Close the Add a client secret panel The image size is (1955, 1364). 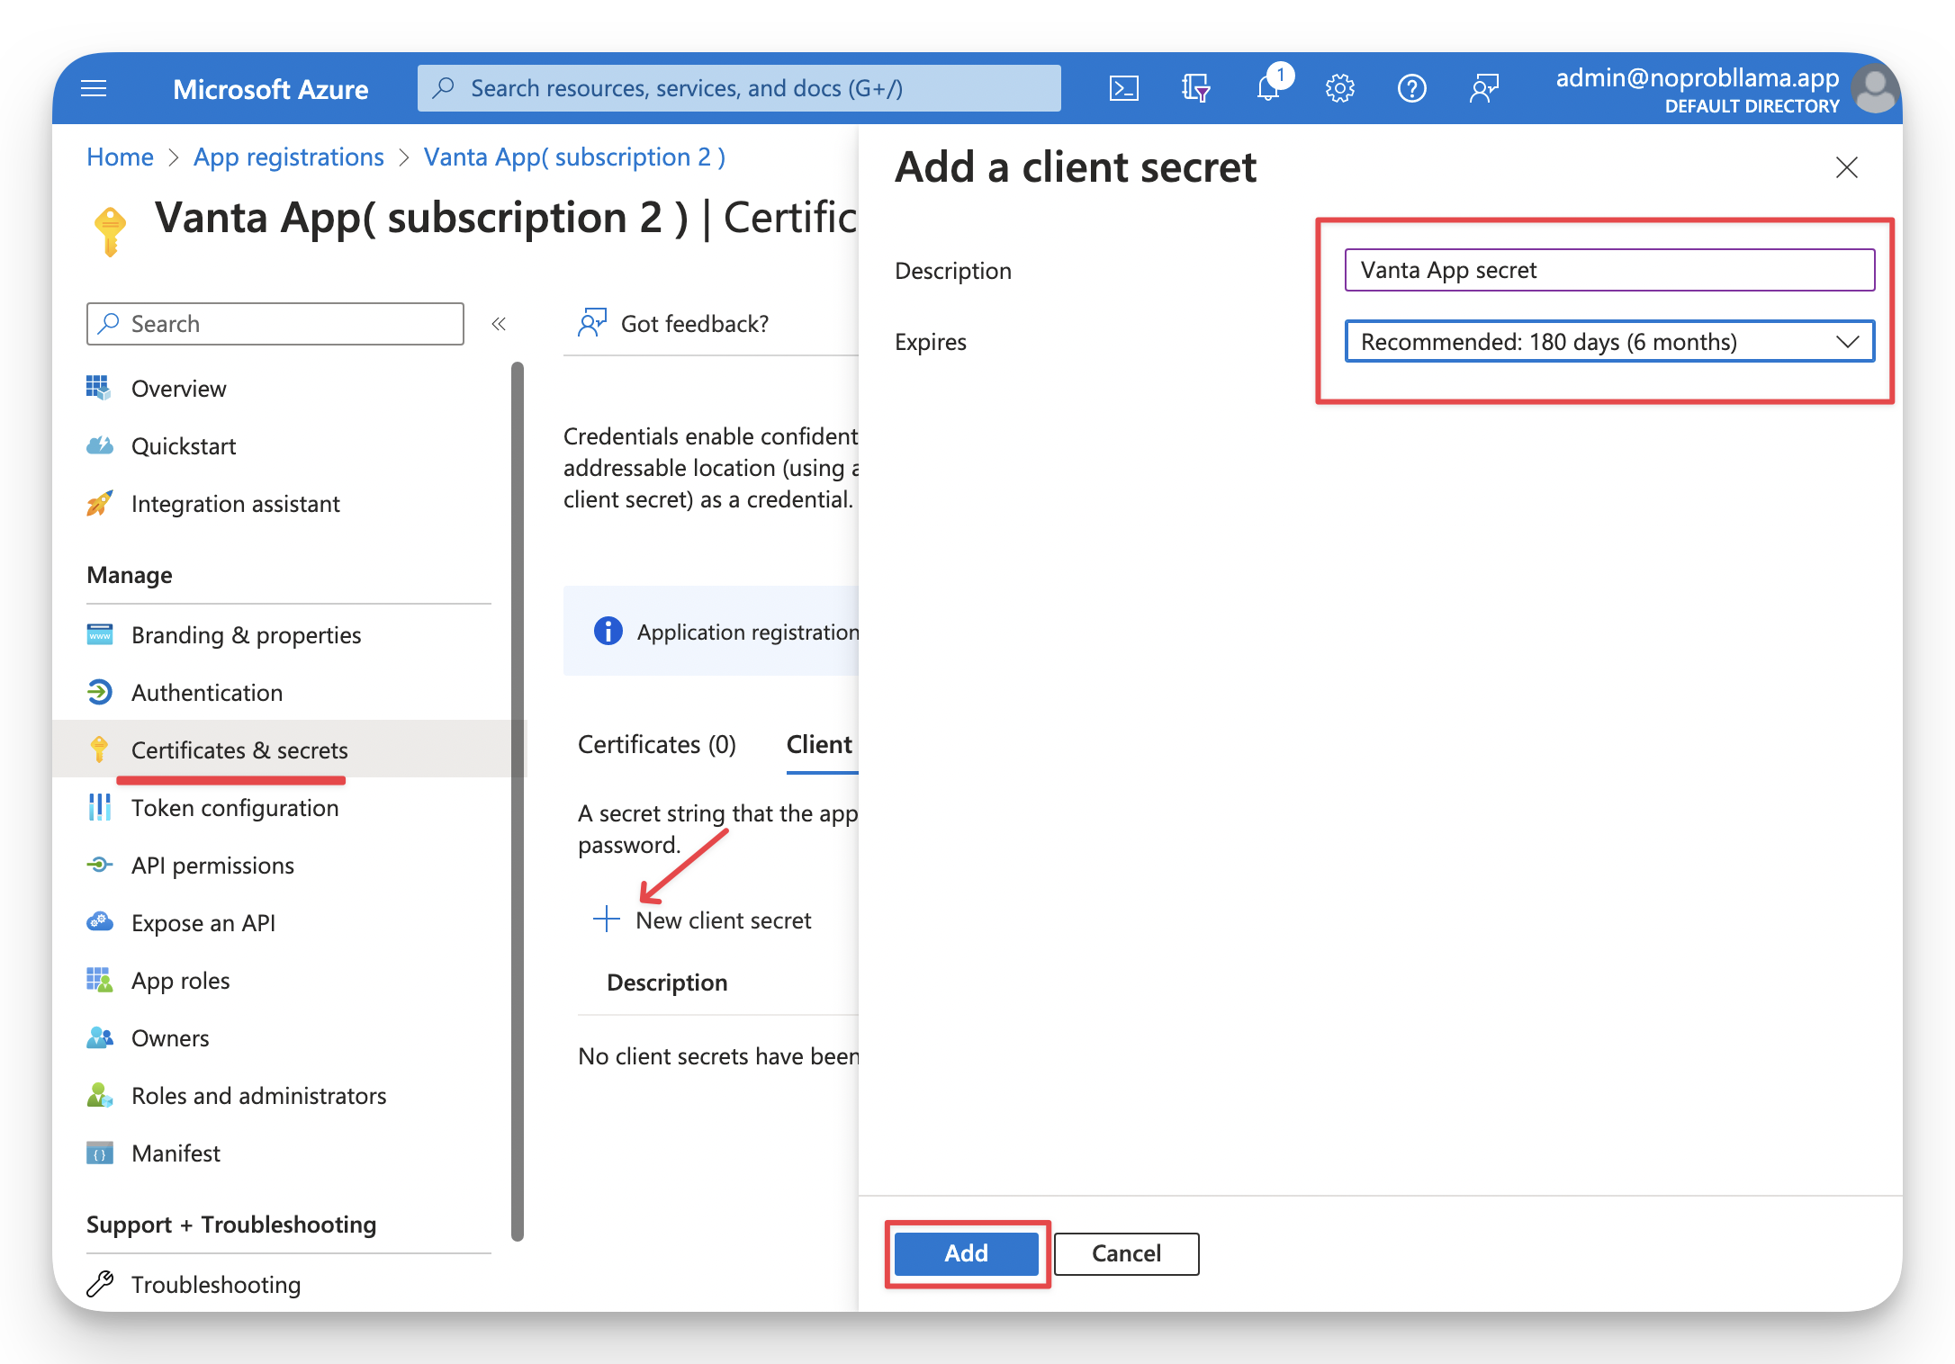click(x=1846, y=167)
